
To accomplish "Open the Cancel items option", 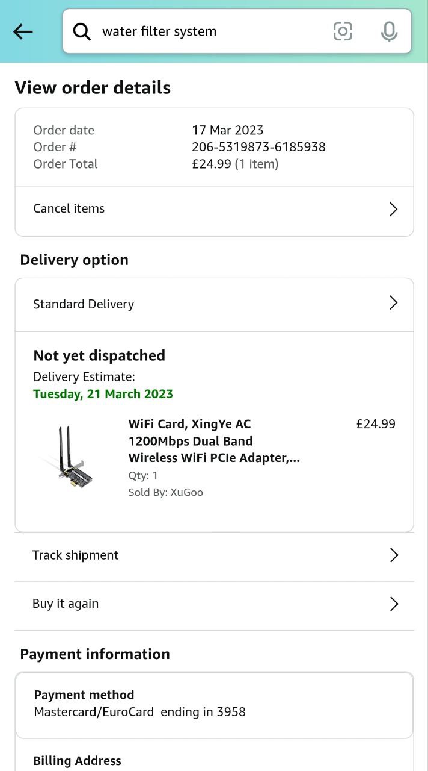I will [x=69, y=208].
